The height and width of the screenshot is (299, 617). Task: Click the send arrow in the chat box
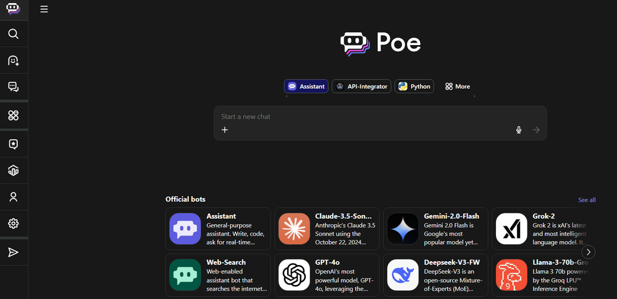pyautogui.click(x=536, y=129)
